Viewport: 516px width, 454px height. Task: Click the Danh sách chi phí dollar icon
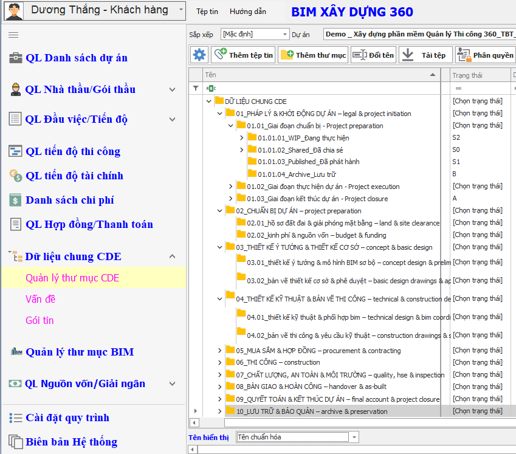(15, 200)
